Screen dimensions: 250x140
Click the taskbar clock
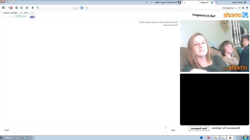[8, 138]
